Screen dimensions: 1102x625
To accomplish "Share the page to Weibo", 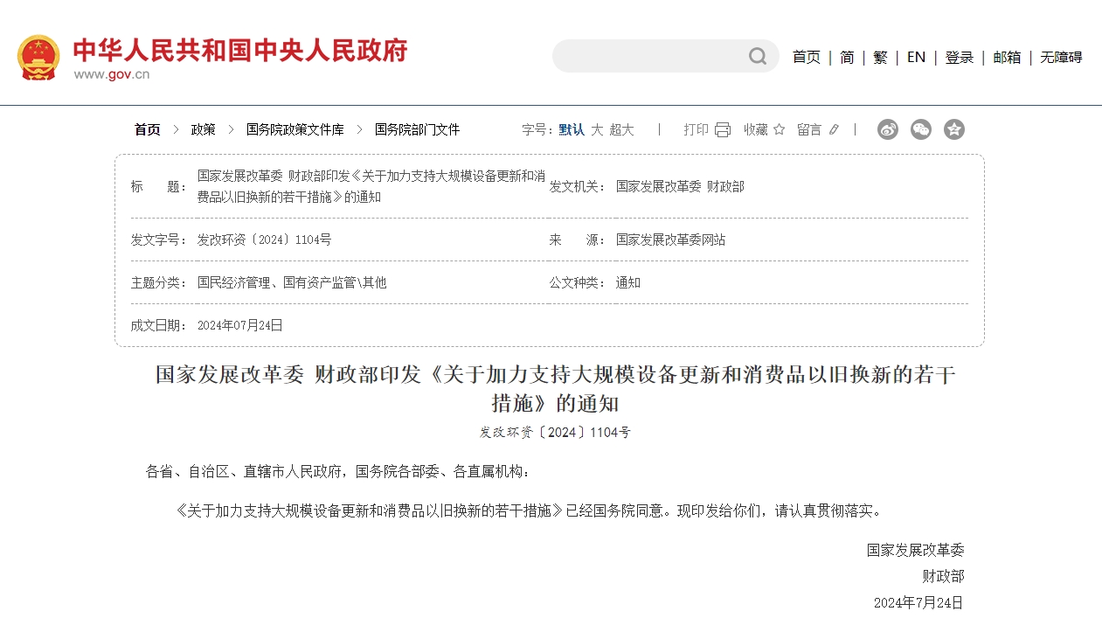I will pos(888,129).
